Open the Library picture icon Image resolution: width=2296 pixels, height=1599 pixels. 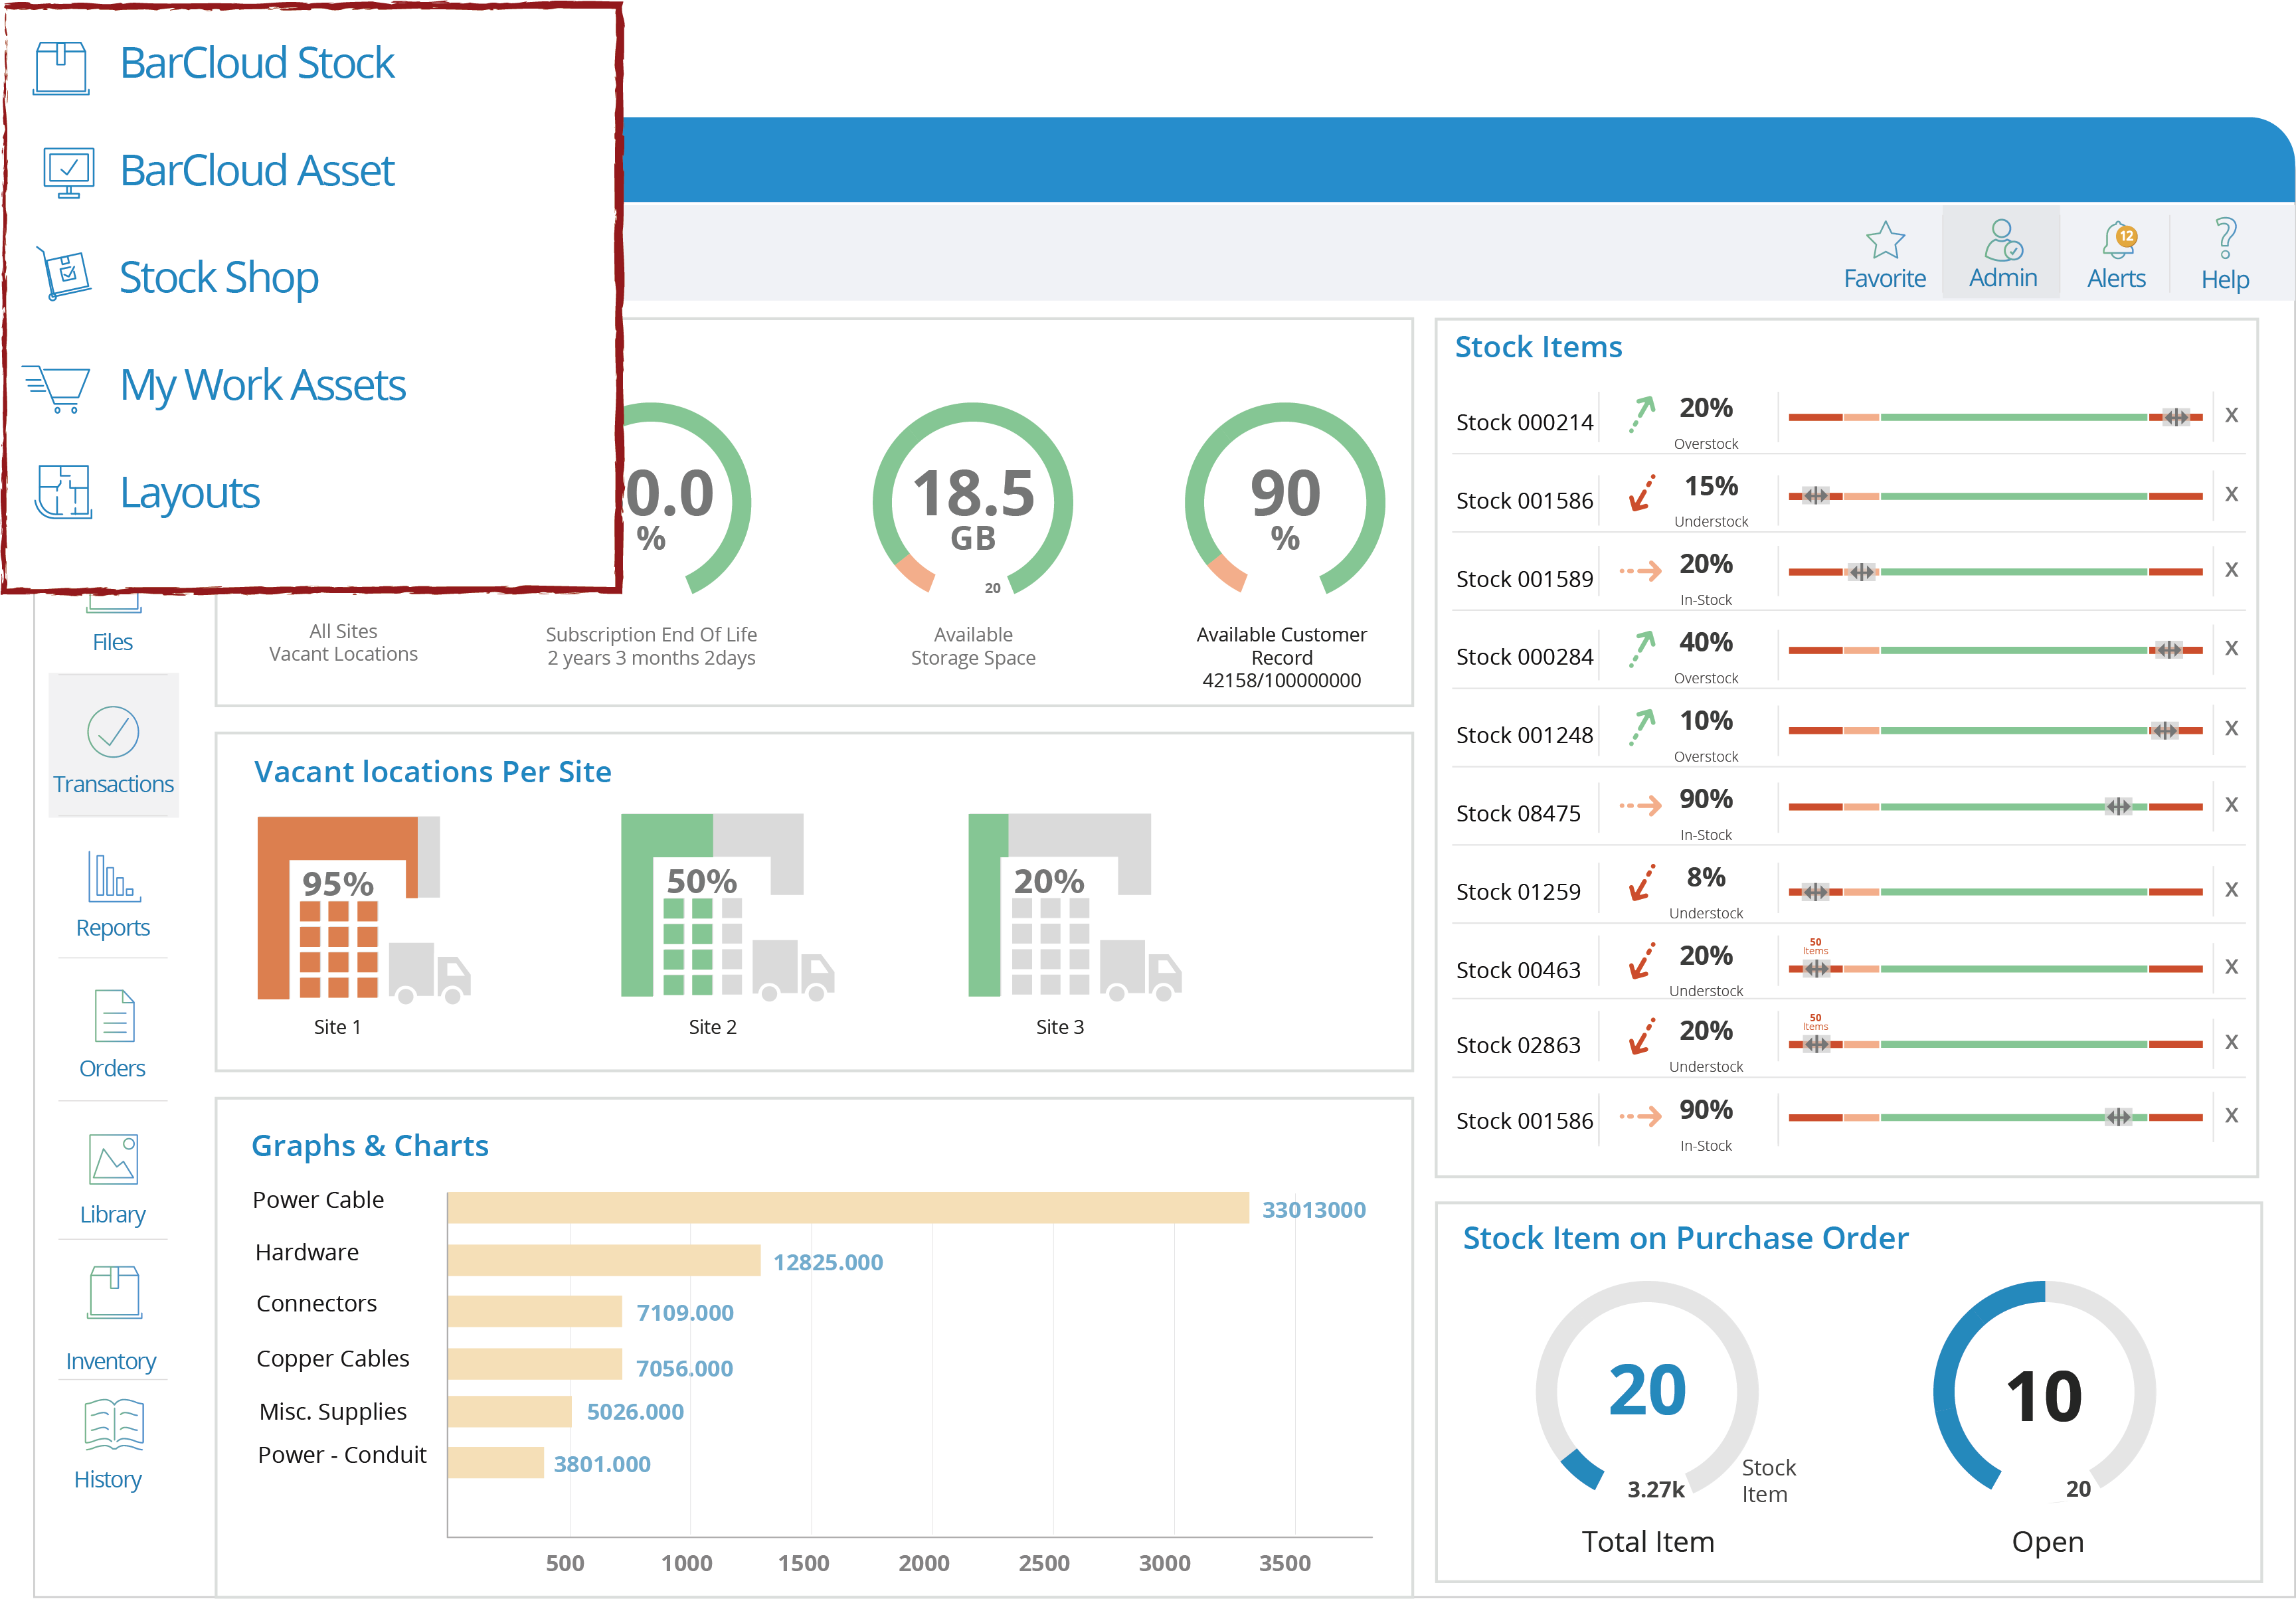[x=113, y=1160]
